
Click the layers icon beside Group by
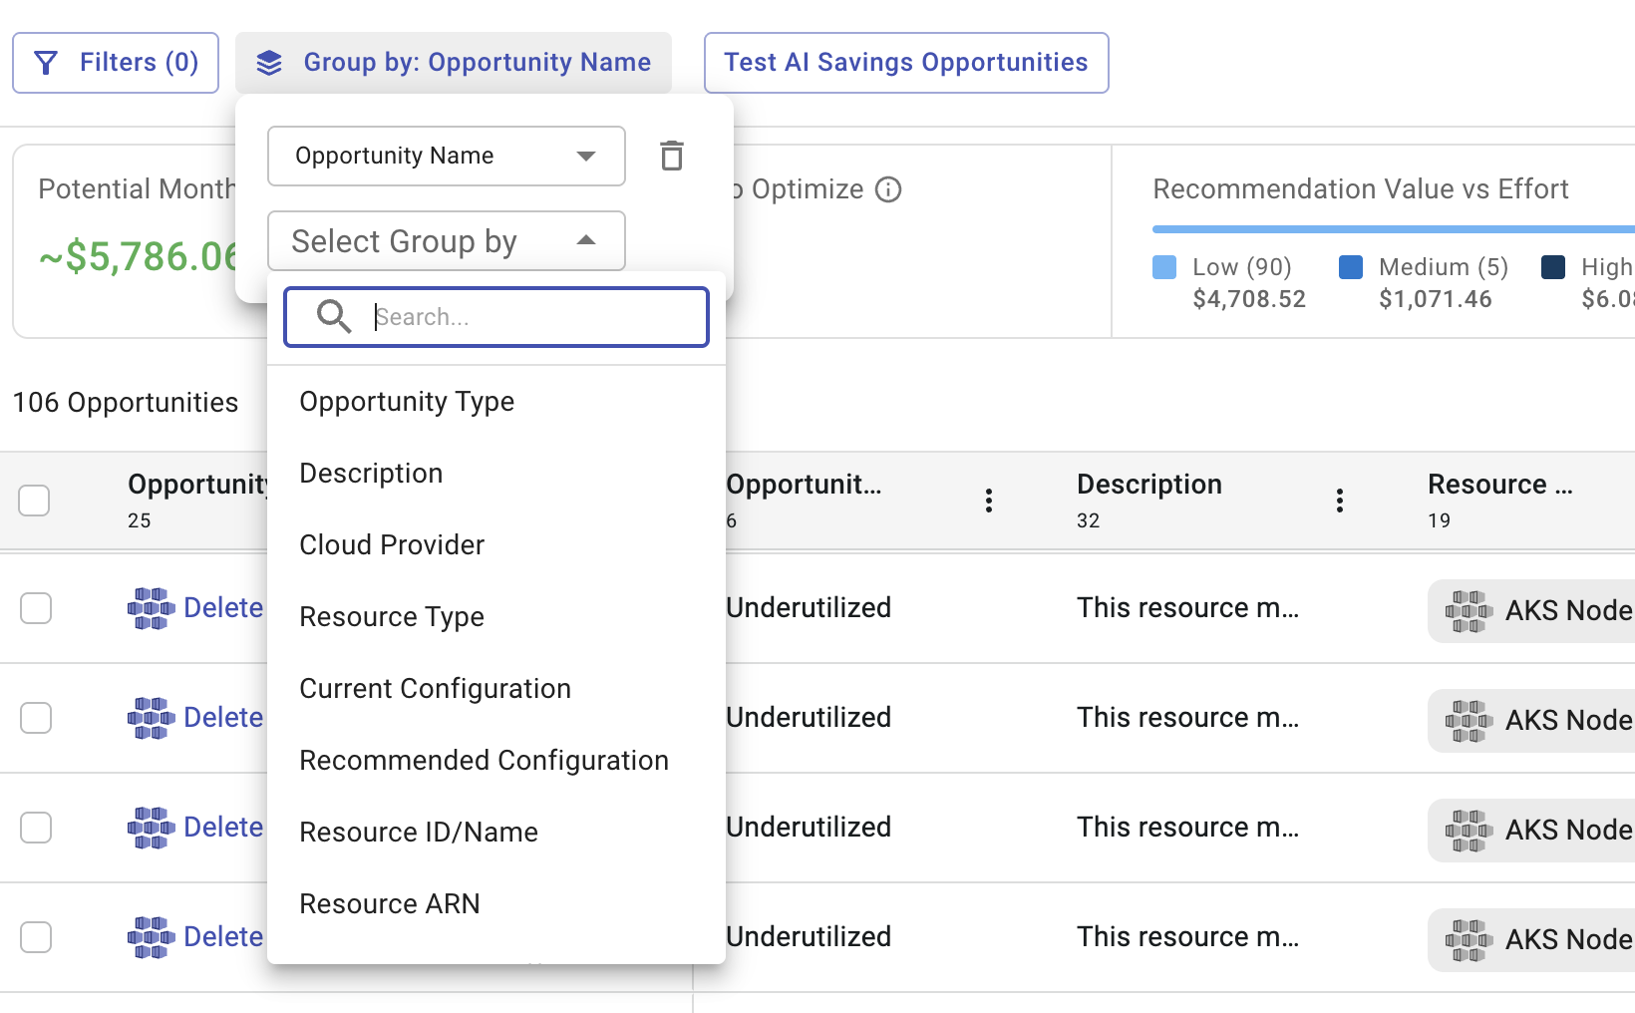(269, 63)
